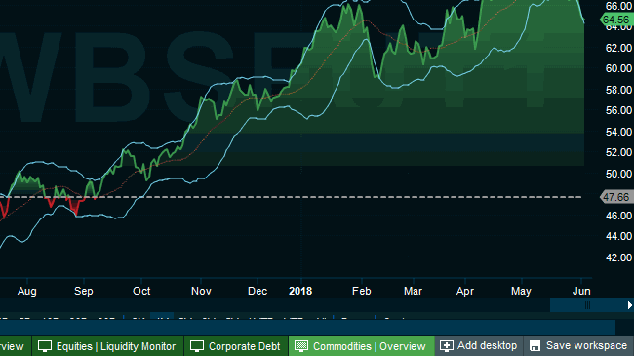Click the May label on the time axis

(x=521, y=291)
